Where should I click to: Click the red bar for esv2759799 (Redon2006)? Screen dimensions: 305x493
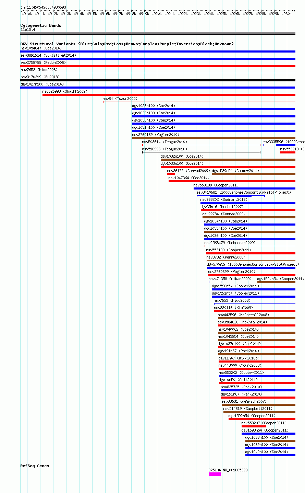pyautogui.click(x=158, y=66)
